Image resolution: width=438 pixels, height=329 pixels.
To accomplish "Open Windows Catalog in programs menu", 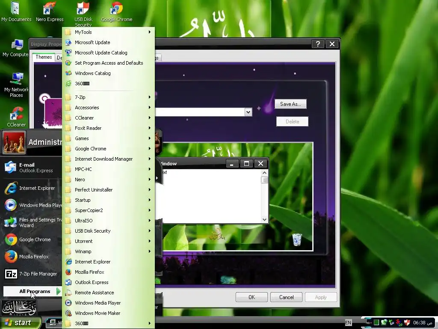I will click(x=108, y=73).
